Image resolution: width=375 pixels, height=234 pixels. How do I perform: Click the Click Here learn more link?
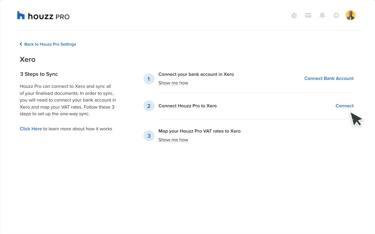pos(31,129)
